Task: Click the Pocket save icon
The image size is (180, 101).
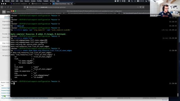Action: coord(141,7)
